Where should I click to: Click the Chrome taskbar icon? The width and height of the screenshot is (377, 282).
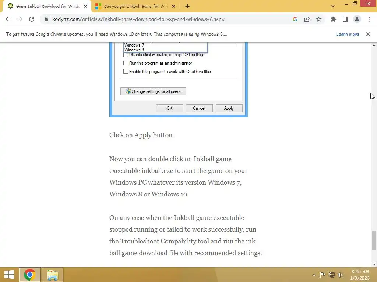point(30,275)
